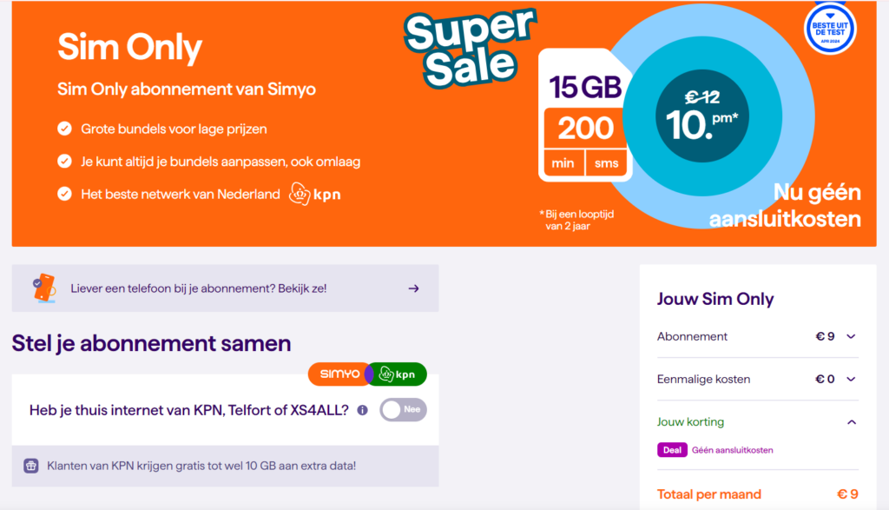Click checkmark next to bundels aanpassen
889x510 pixels.
click(64, 162)
